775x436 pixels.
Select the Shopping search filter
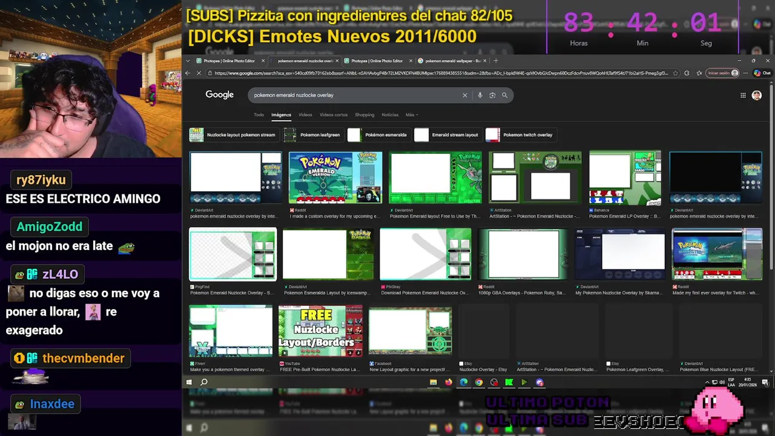[x=364, y=114]
